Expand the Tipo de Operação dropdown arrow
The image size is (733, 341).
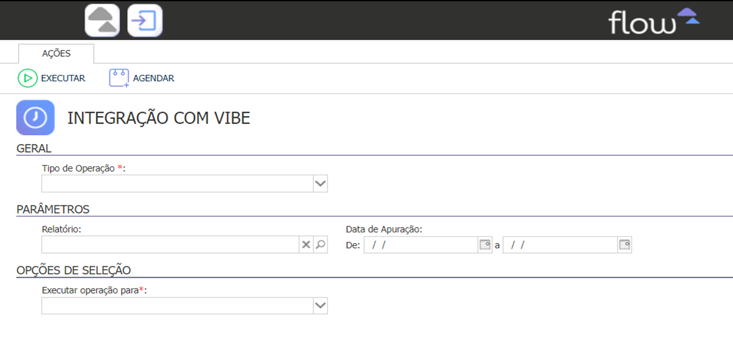[320, 184]
